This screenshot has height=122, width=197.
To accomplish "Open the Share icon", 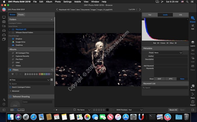I will [193, 95].
